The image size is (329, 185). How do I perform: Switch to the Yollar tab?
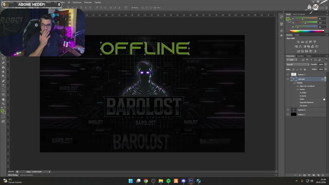coord(309,56)
